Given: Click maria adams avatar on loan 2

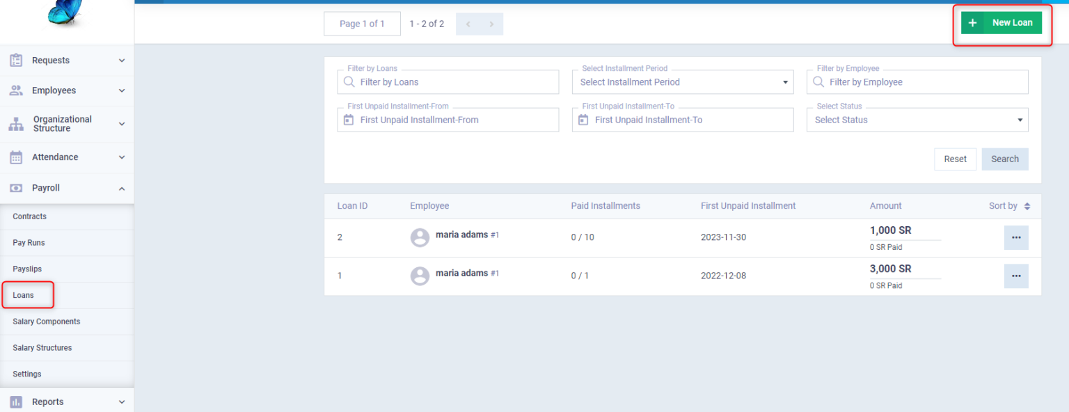Looking at the screenshot, I should pyautogui.click(x=420, y=237).
